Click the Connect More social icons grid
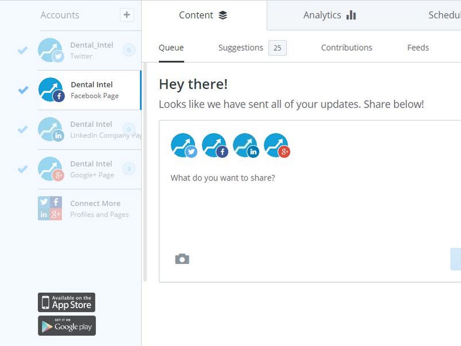Screen dimensions: 461x346 point(50,209)
